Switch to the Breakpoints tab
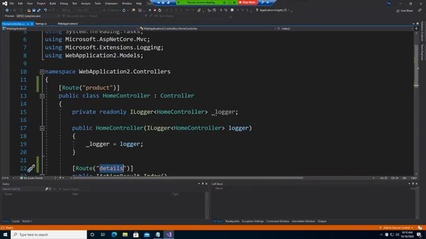This screenshot has height=239, width=426. coord(232,221)
